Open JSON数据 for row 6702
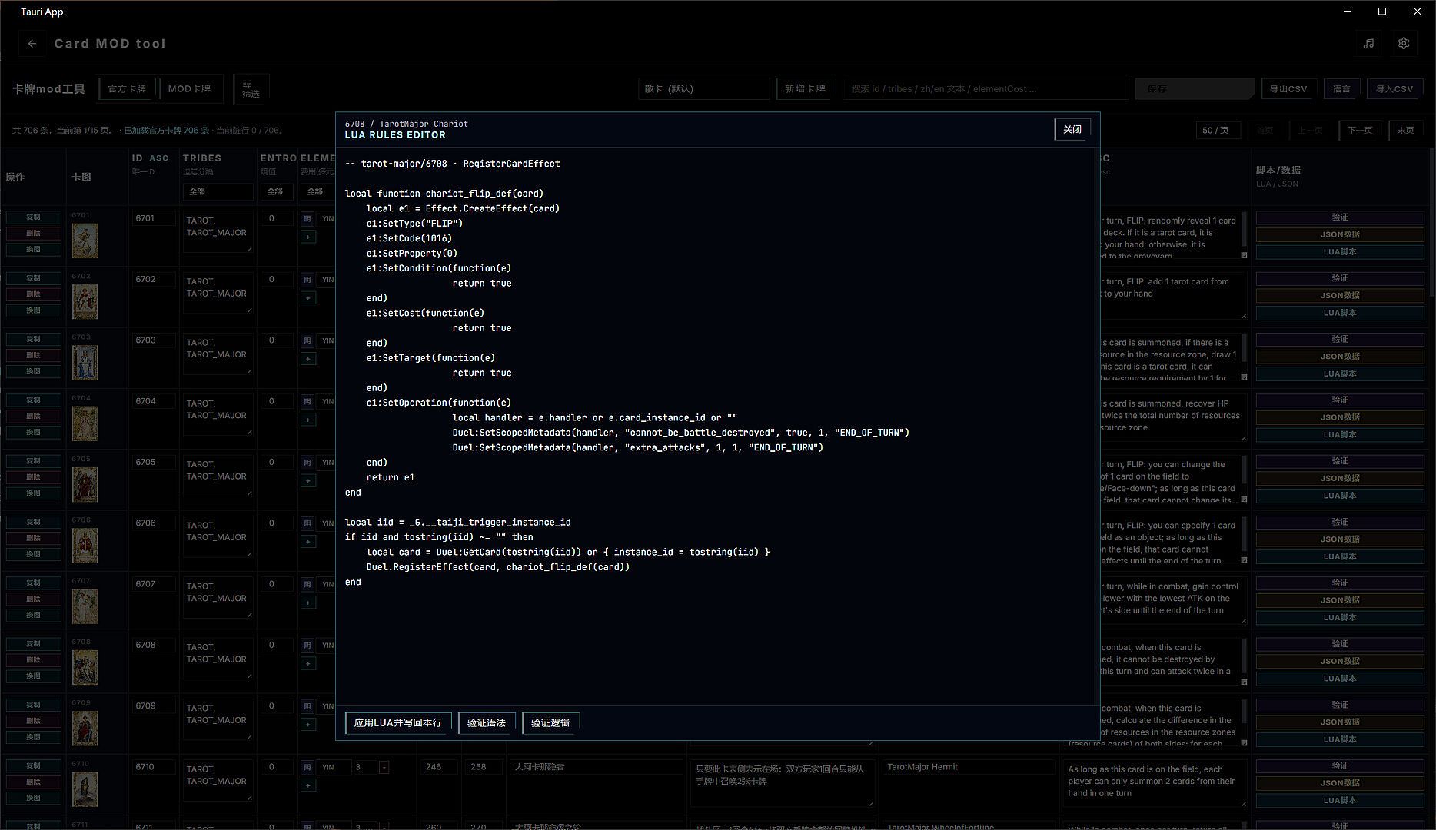Screen dimensions: 1436x830 (1340, 295)
